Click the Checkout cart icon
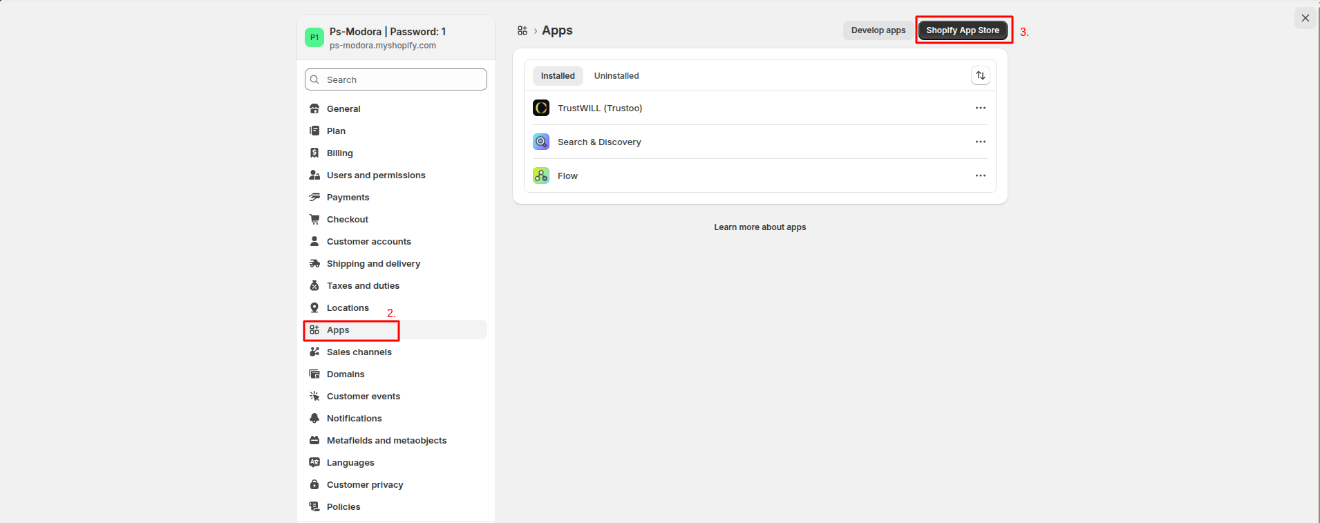1320x523 pixels. 314,219
